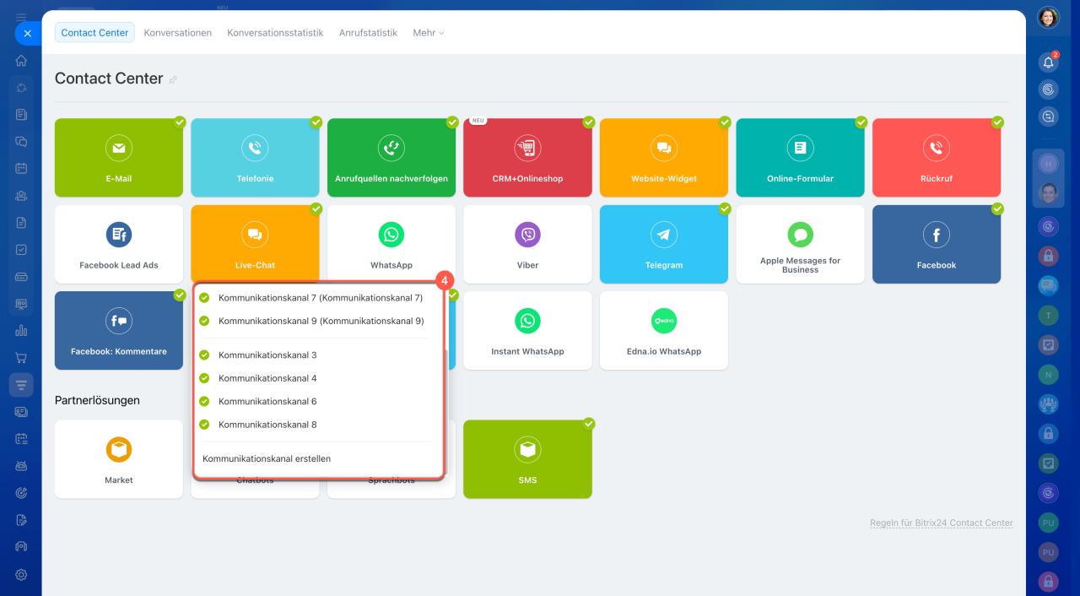Screen dimensions: 1080x596
Task: Pin Contact Center page via pin icon
Action: coord(173,79)
